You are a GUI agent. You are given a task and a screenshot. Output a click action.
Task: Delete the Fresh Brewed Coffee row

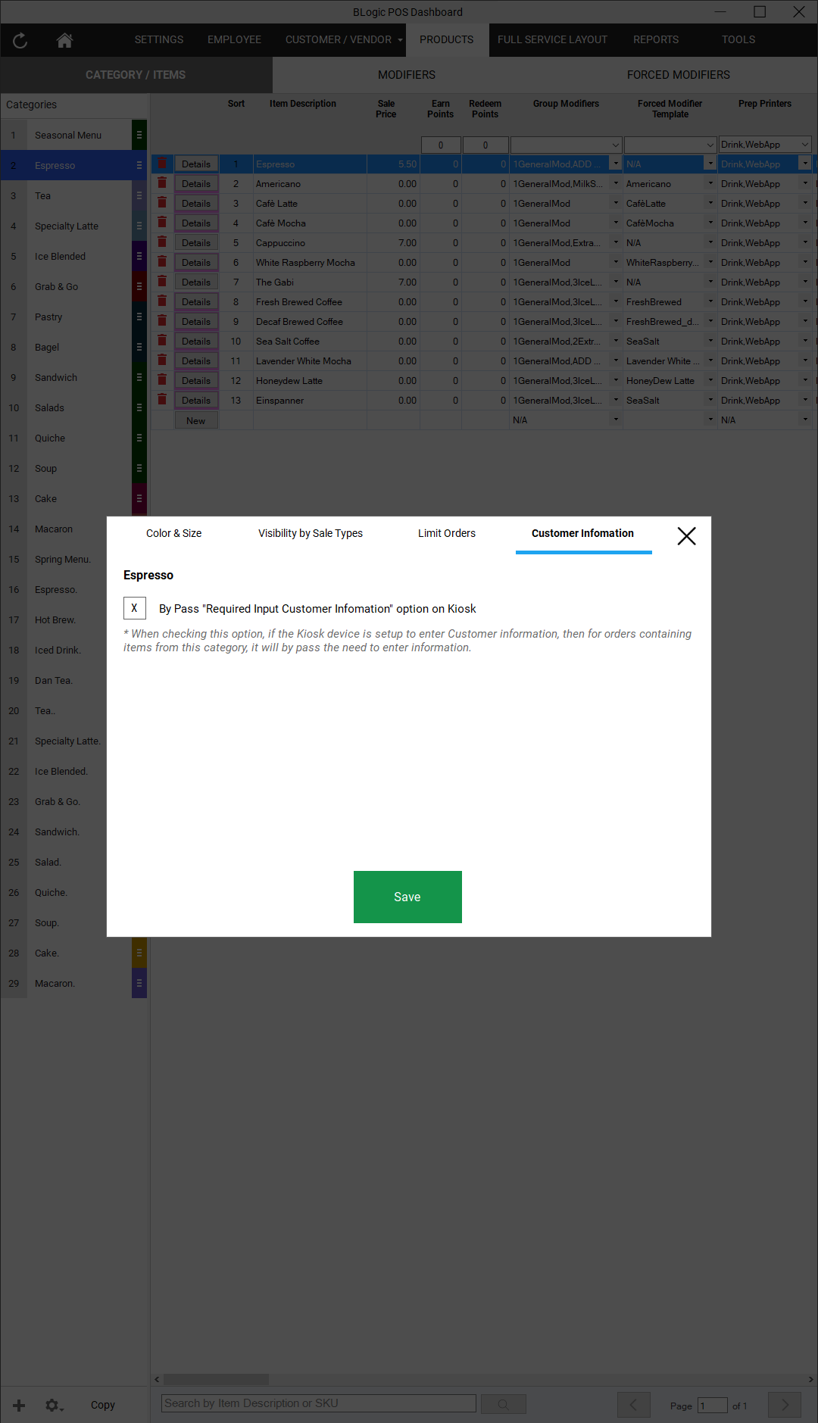pyautogui.click(x=162, y=301)
